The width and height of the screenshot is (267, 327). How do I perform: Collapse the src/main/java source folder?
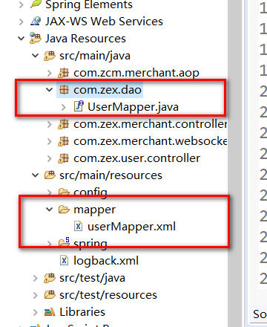click(x=36, y=56)
